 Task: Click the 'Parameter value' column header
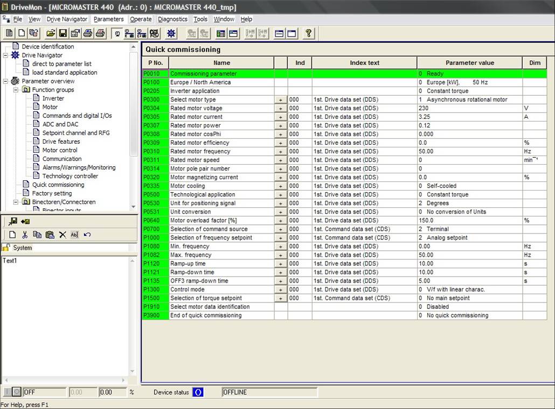pos(470,63)
